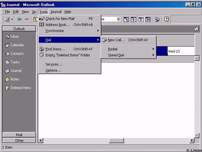
Task: Close the open Tools menu
Action: 44,12
